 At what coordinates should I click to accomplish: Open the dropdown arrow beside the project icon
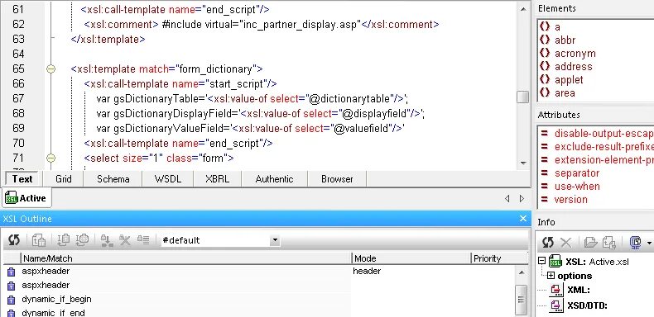tap(649, 243)
